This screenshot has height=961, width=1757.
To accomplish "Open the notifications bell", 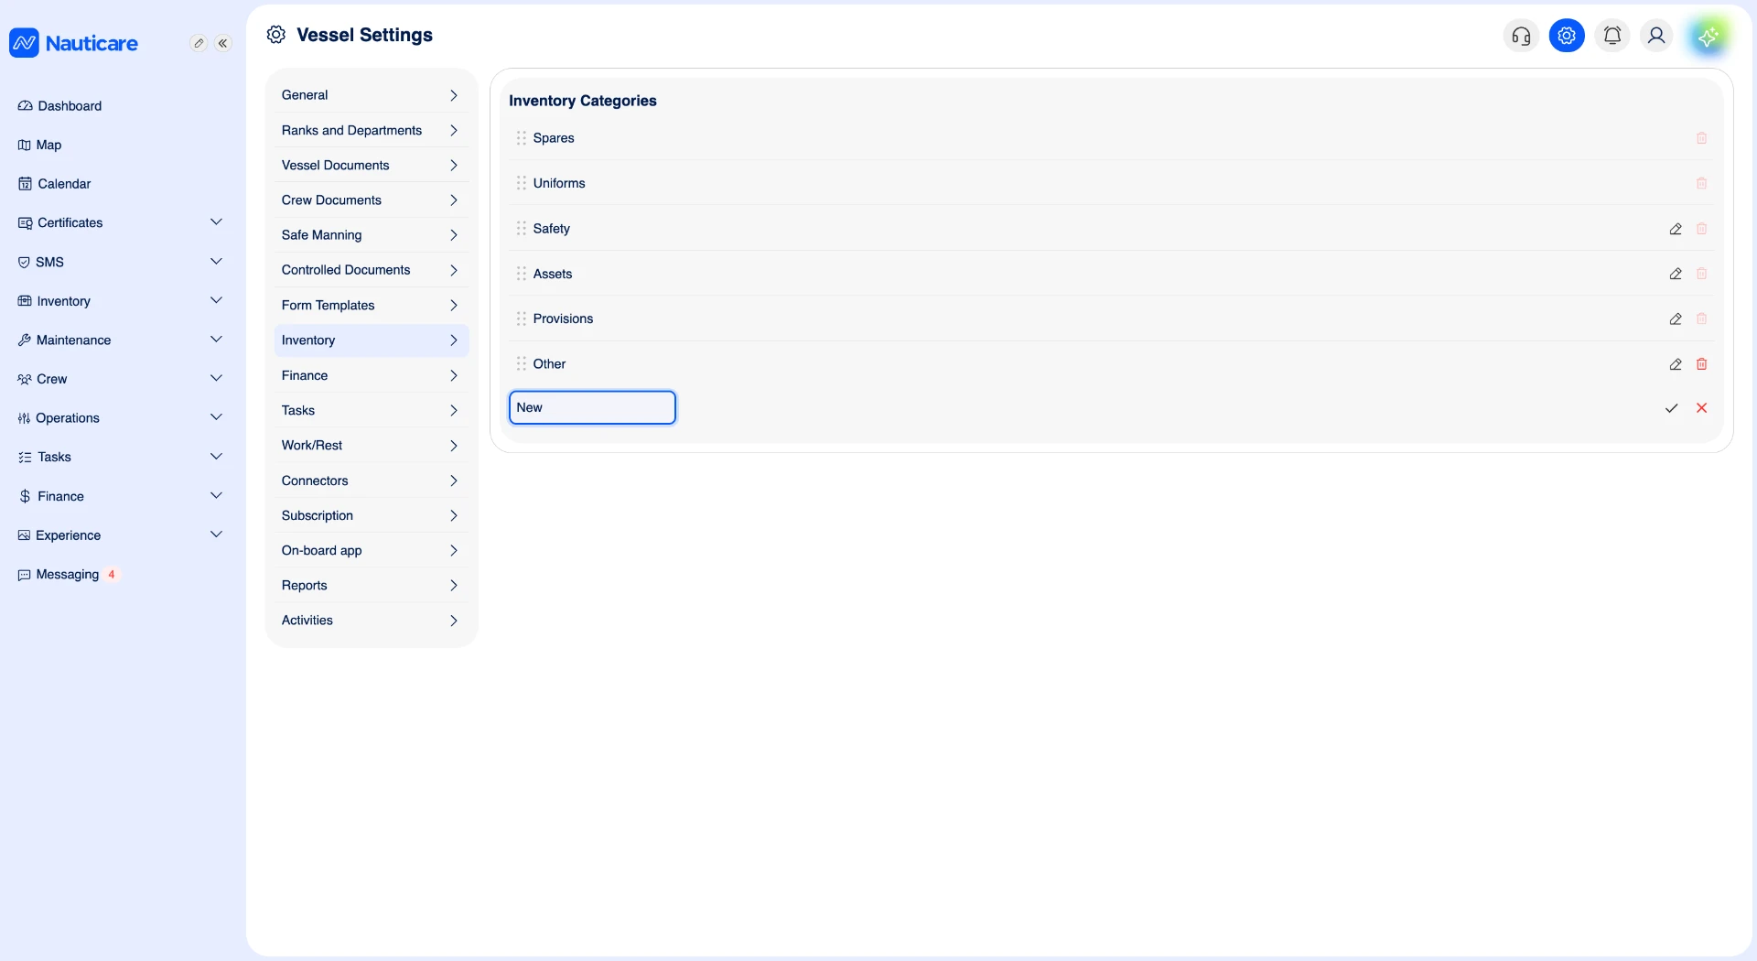I will (x=1612, y=36).
